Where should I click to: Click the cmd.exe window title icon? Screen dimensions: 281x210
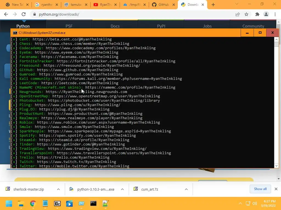[x=15, y=33]
